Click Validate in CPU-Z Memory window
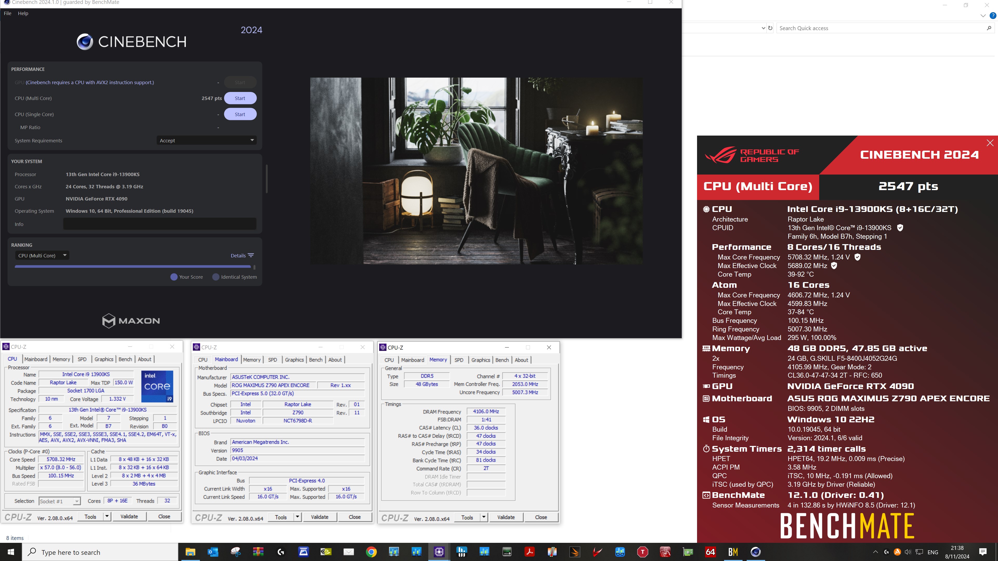The image size is (998, 561). click(506, 517)
